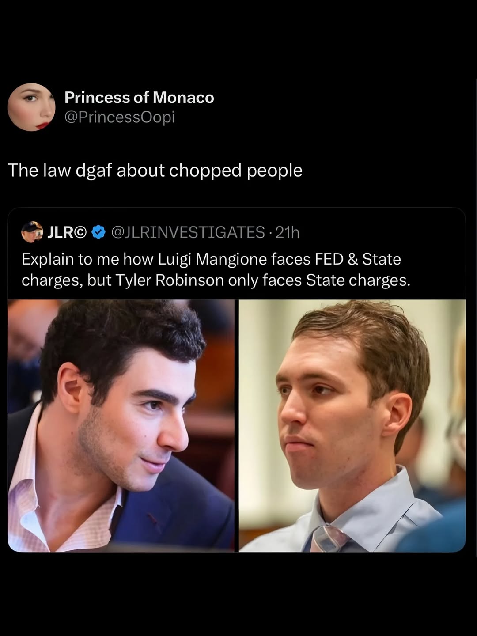Click the text "The law dgaf about chopped people"
The height and width of the screenshot is (636, 477).
(x=155, y=170)
